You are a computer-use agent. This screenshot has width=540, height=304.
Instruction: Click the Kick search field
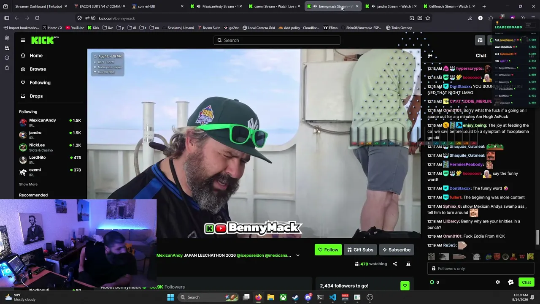click(277, 40)
